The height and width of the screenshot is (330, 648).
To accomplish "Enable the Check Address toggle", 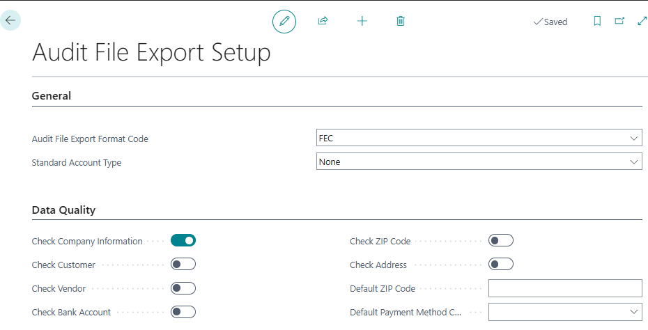I will (501, 265).
